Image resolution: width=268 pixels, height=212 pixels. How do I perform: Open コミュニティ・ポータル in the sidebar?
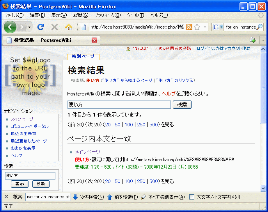(x=30, y=126)
